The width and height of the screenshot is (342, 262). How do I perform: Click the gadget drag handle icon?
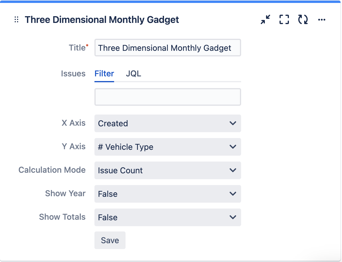16,20
